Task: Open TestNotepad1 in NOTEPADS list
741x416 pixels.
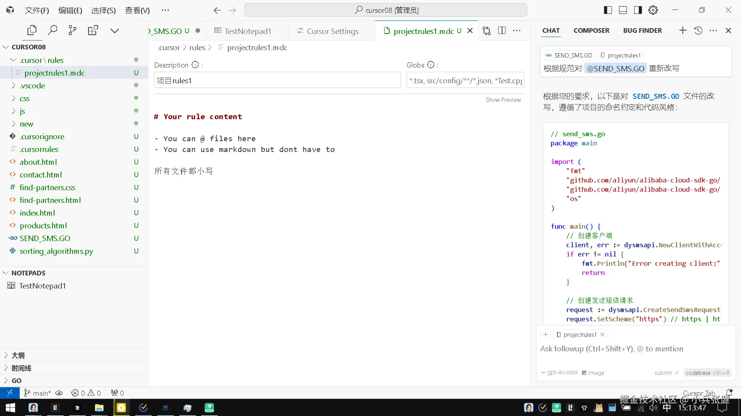Action: 74,286
